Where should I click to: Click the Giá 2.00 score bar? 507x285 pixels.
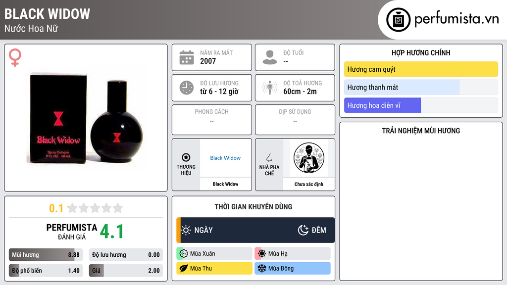pos(126,271)
